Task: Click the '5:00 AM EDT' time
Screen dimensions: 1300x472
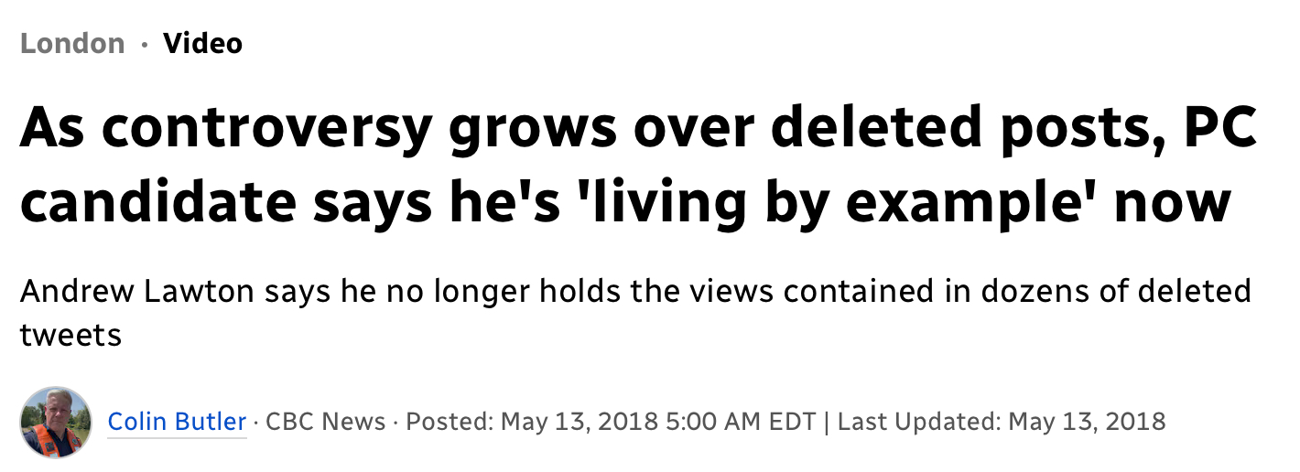Action: pos(742,422)
